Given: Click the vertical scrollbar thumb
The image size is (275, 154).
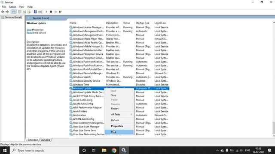Looking at the screenshot, I should pos(274,127).
